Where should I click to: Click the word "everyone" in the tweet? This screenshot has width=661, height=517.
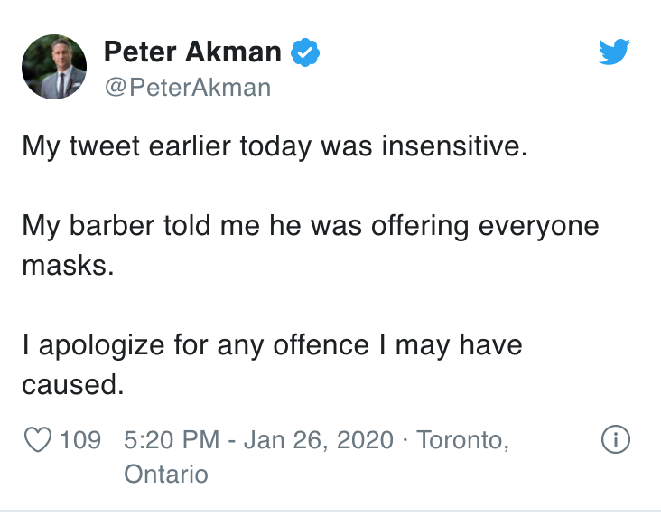pyautogui.click(x=539, y=227)
